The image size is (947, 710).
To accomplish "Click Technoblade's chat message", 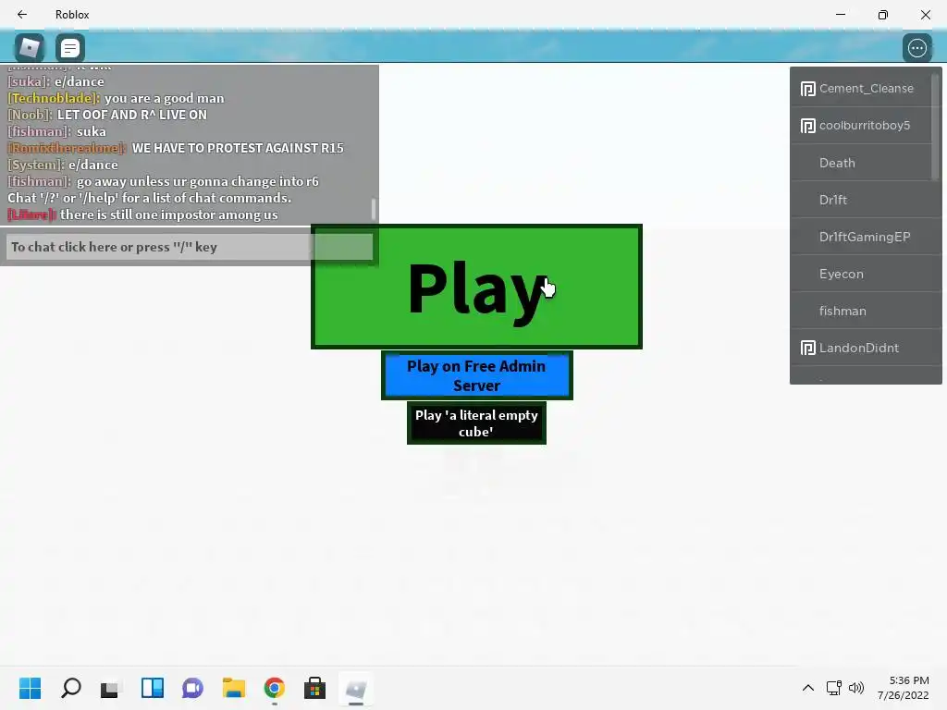I will coord(116,98).
